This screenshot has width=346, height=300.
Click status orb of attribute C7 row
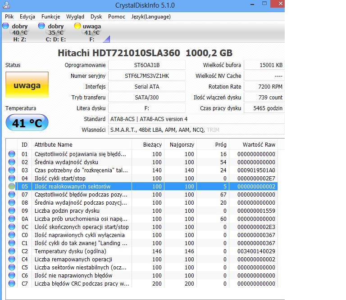point(12,283)
